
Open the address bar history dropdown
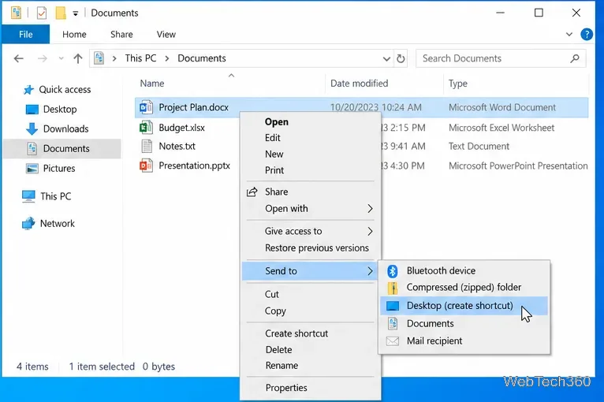tap(386, 59)
